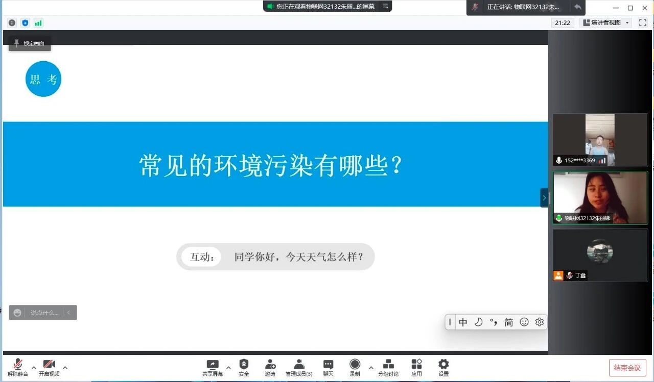Expand video options arrow beside the camera

65,367
